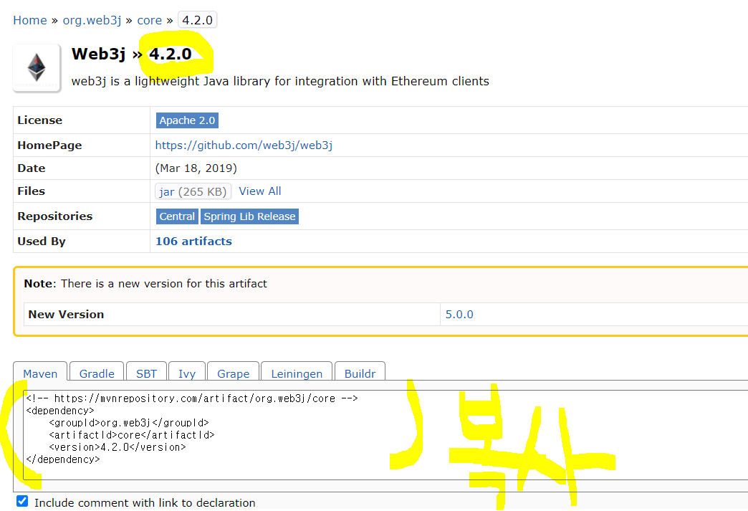Click the Apache 2.0 license badge
The height and width of the screenshot is (511, 748).
tap(187, 120)
